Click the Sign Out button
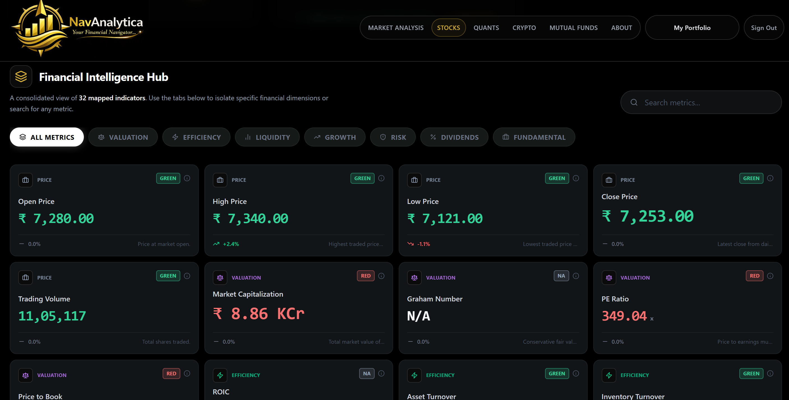Image resolution: width=789 pixels, height=400 pixels. (763, 28)
